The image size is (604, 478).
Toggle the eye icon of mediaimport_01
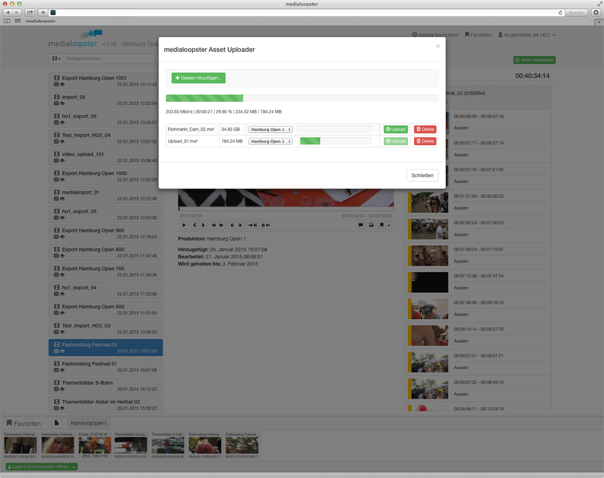point(62,199)
